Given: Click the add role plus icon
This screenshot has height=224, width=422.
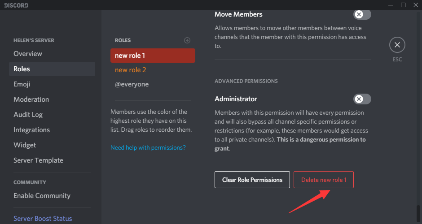Looking at the screenshot, I should point(187,40).
